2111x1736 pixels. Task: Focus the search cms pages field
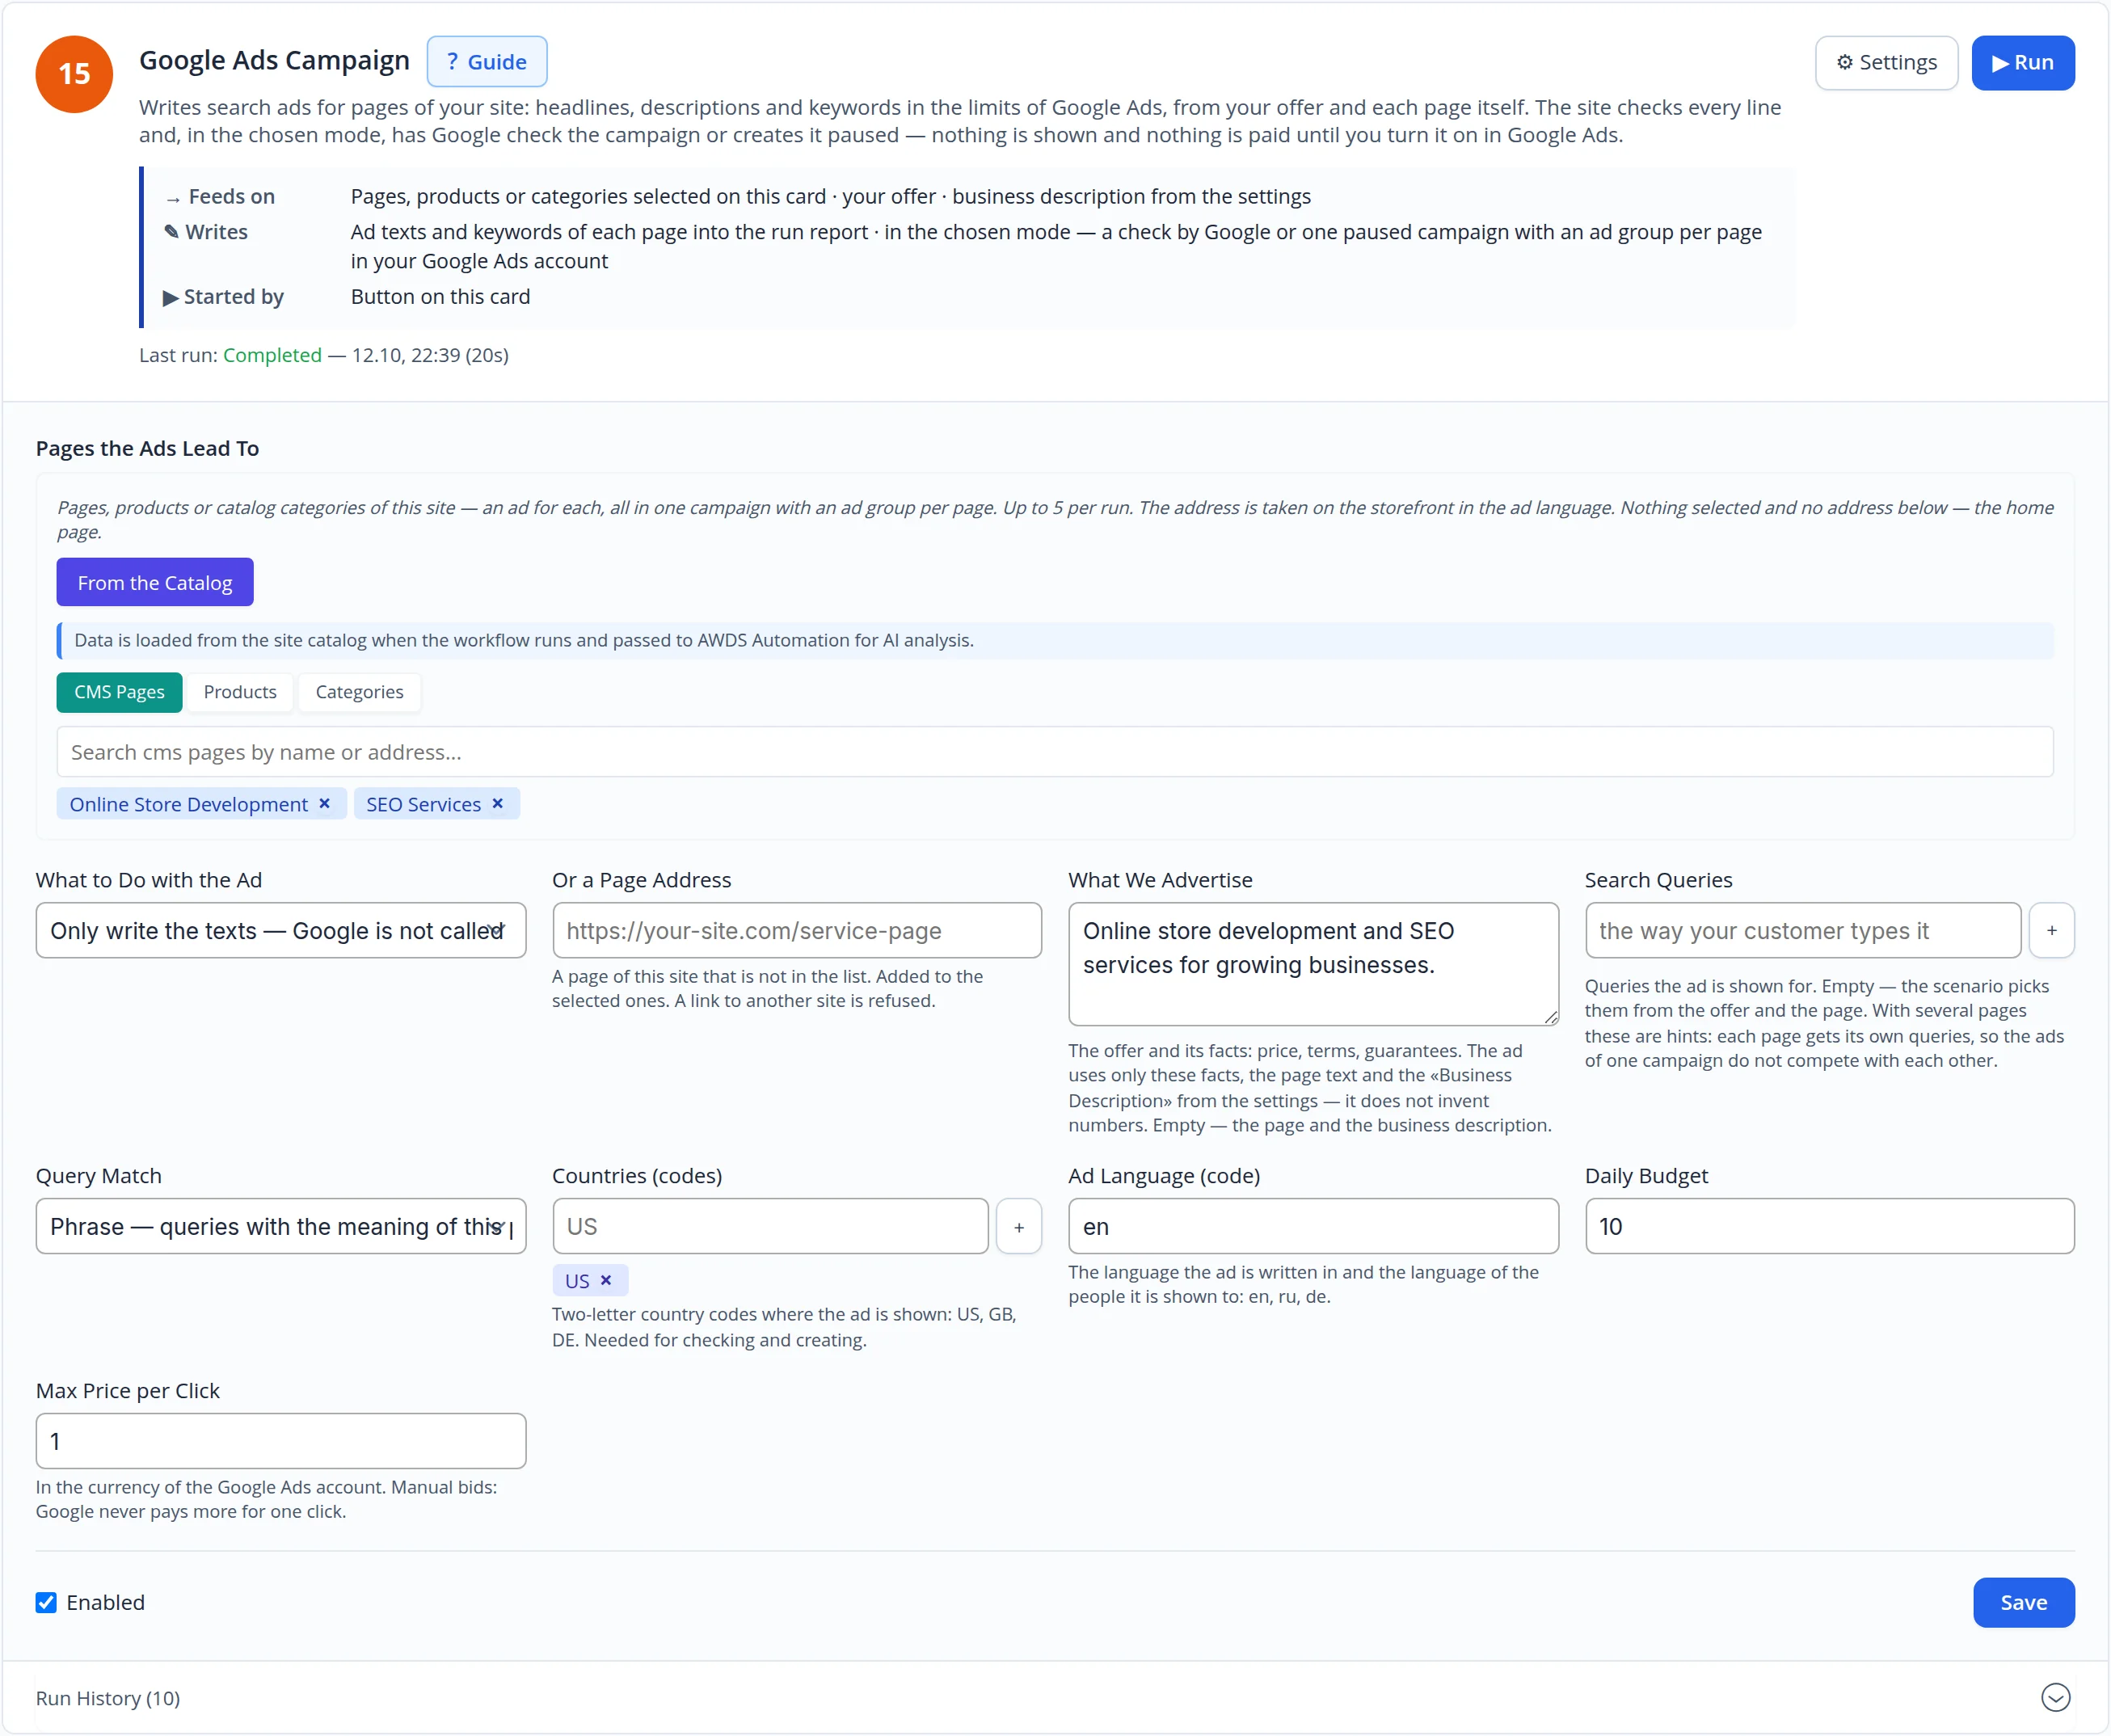[x=1055, y=752]
